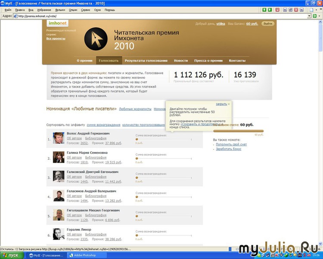
Task: Switch to «Любимые журналисты» nomination
Action: click(135, 109)
